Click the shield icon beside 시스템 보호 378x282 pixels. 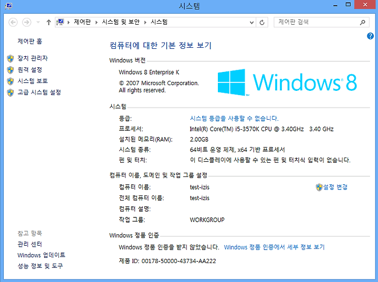coord(10,81)
